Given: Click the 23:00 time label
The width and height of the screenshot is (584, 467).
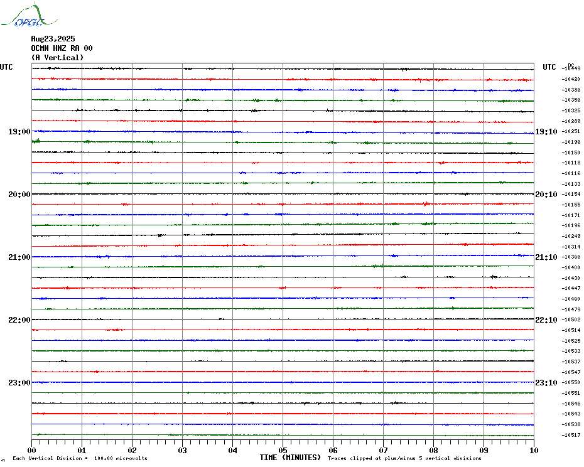Looking at the screenshot, I should [19, 383].
